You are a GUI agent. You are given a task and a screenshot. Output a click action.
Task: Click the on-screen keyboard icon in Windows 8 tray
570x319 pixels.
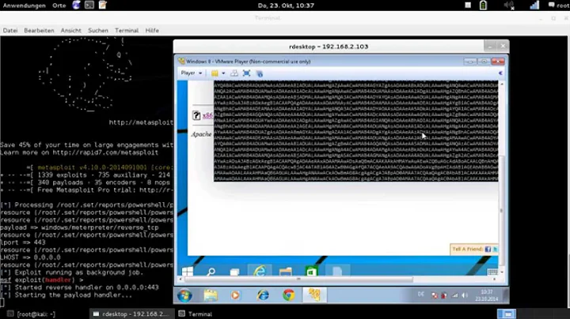click(492, 272)
